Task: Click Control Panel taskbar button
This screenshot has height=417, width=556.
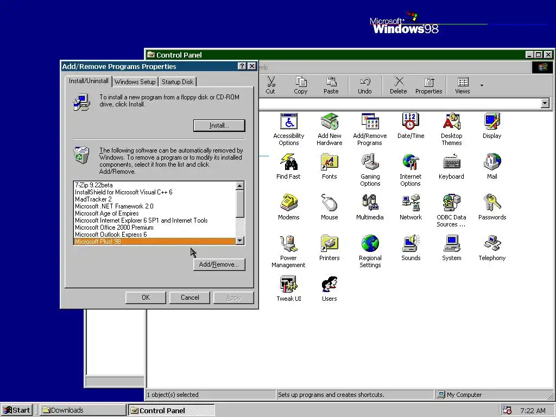Action: click(x=171, y=410)
